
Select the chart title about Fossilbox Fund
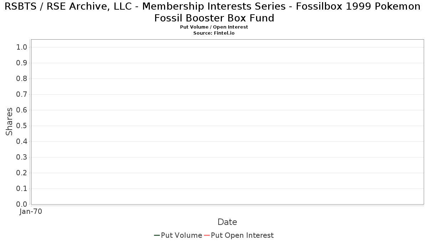tap(214, 12)
